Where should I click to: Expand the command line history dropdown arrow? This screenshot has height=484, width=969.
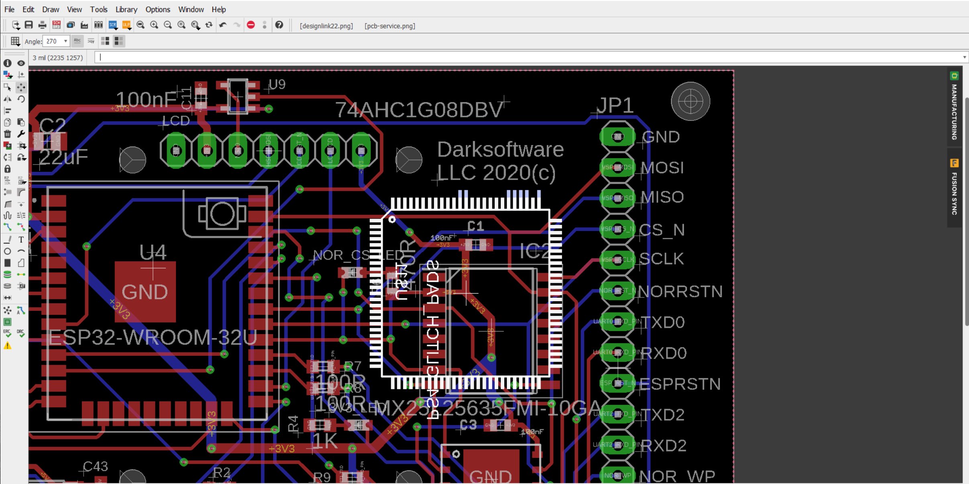[964, 57]
